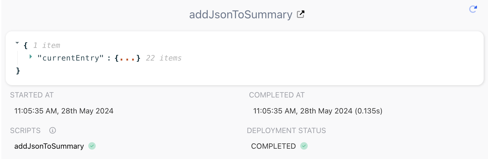
Task: Click green checkmark beside COMPLETED status
Action: 304,146
